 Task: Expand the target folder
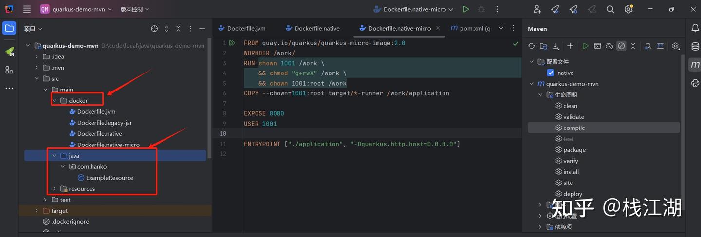[x=37, y=211]
